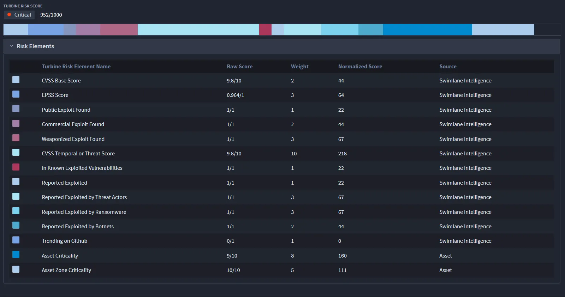
Task: Collapse the Risk Elements section chevron
Action: (12, 46)
